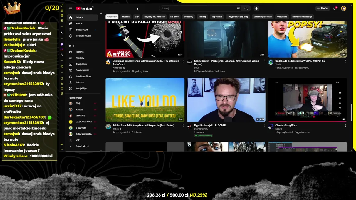Image resolution: width=356 pixels, height=200 pixels.
Task: Open the izak LIVE subscription channel
Action: [82, 116]
